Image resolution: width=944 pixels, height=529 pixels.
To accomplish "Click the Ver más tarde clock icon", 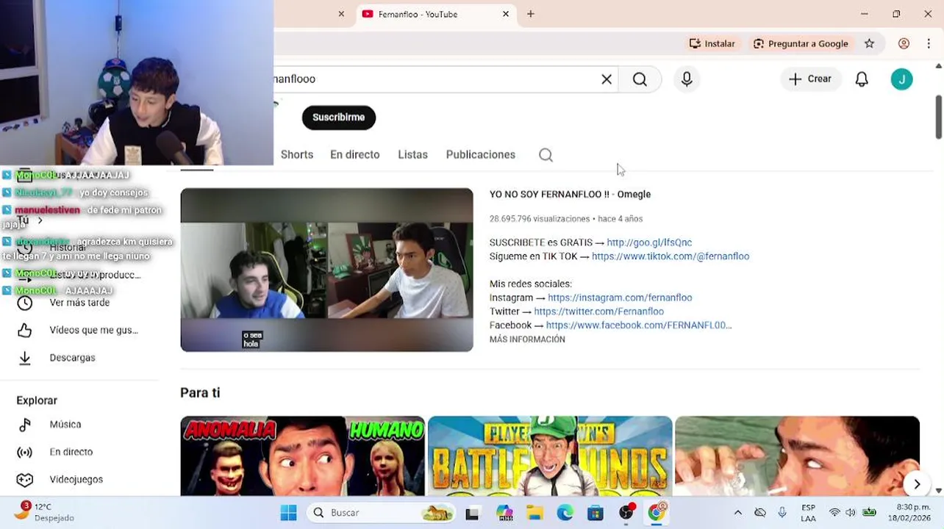I will click(25, 303).
